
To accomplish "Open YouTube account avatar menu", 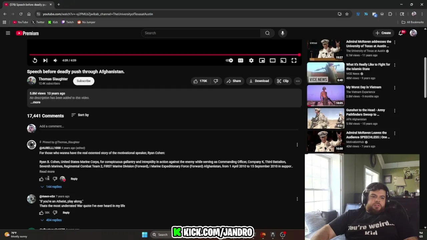I will tap(413, 33).
